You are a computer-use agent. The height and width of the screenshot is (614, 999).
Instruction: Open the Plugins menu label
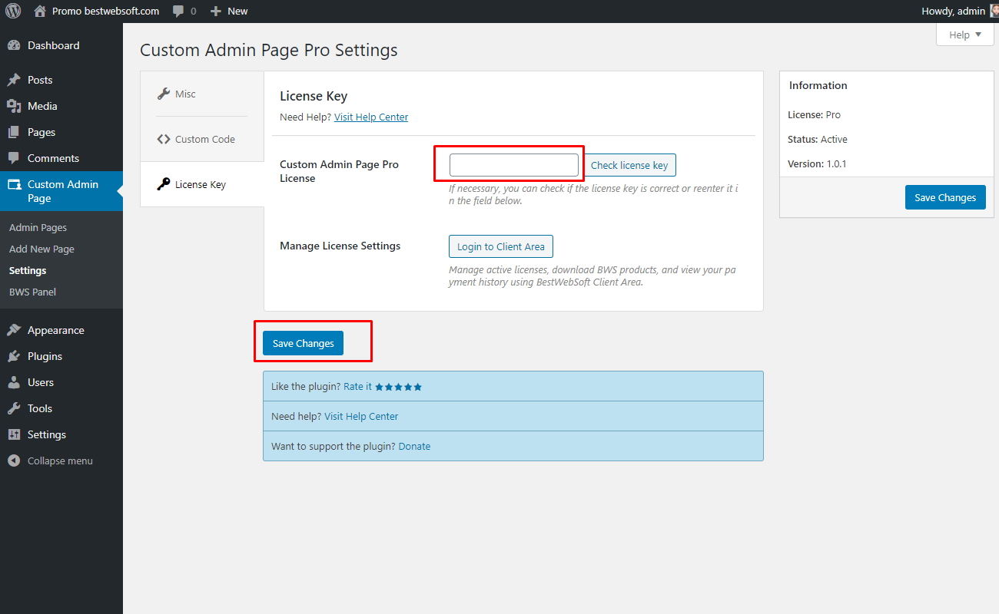pos(45,356)
